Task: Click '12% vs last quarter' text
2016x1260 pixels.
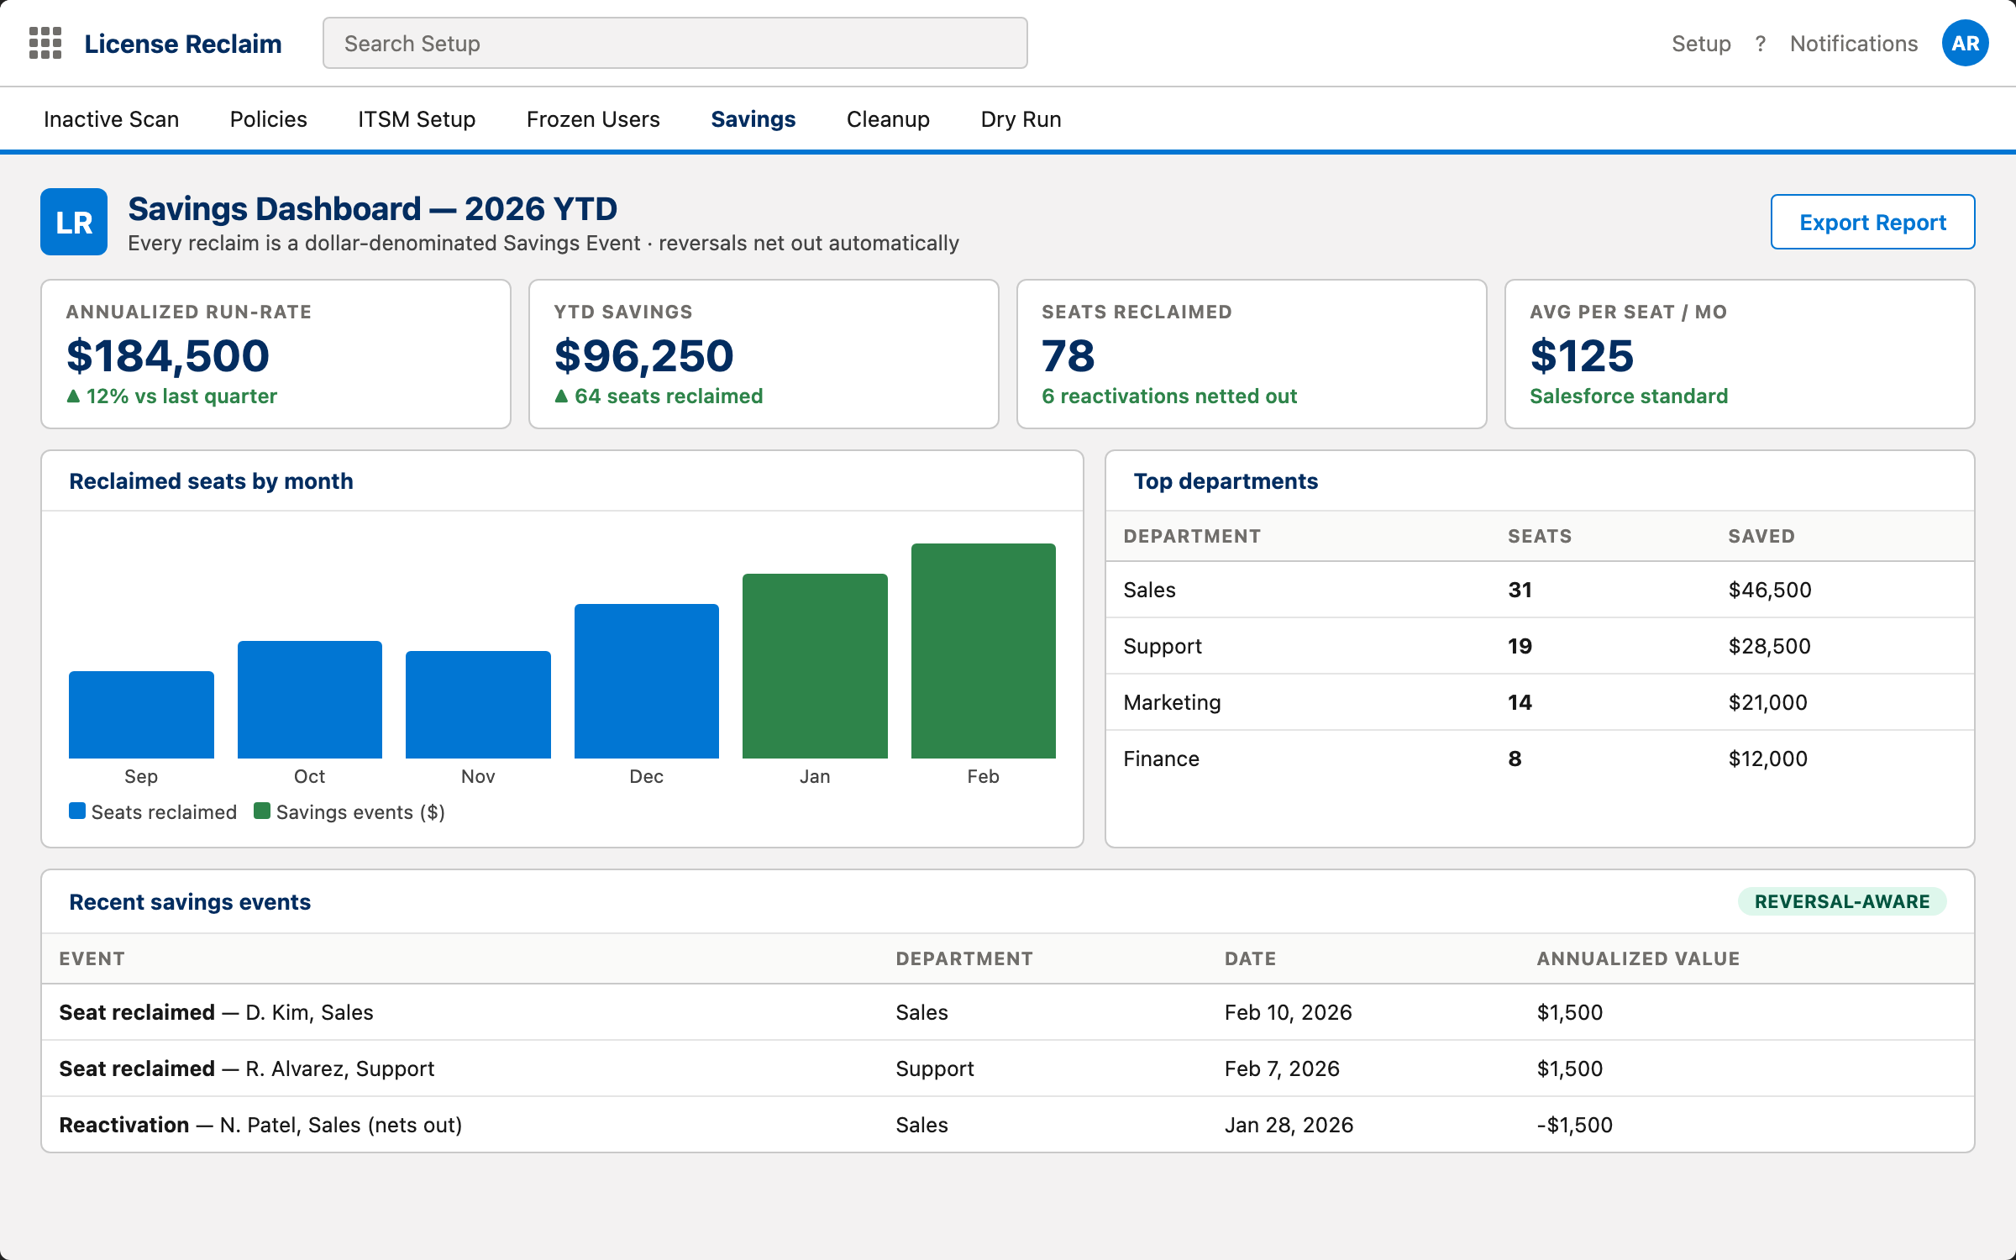Action: (181, 396)
